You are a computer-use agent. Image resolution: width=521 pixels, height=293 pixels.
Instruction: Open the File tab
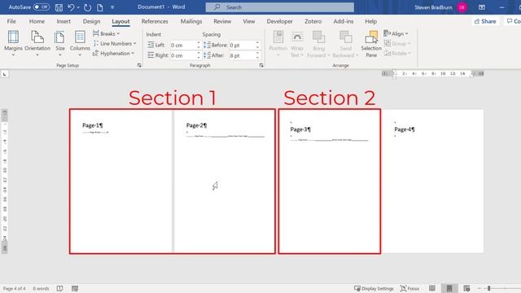click(11, 21)
